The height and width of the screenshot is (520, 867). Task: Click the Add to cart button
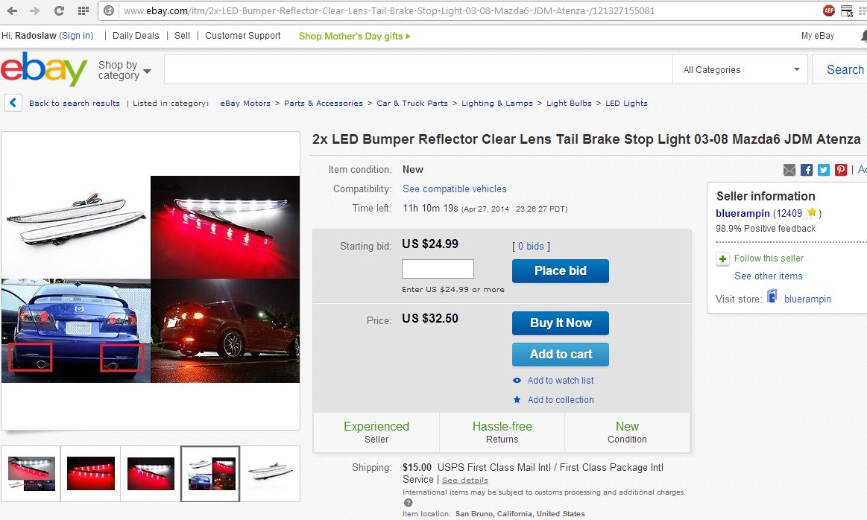click(561, 355)
